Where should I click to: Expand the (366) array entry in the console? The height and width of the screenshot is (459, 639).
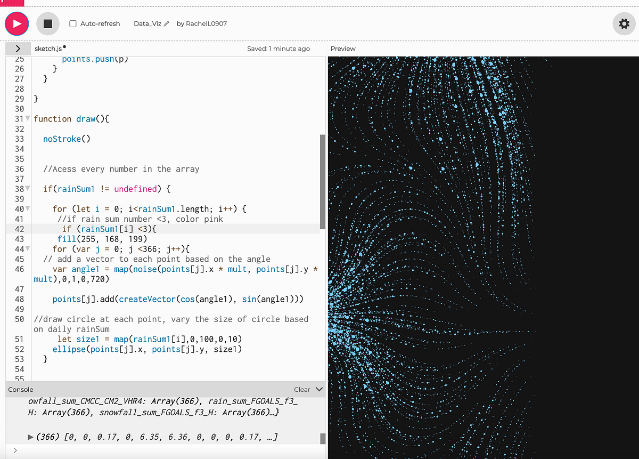pyautogui.click(x=31, y=437)
